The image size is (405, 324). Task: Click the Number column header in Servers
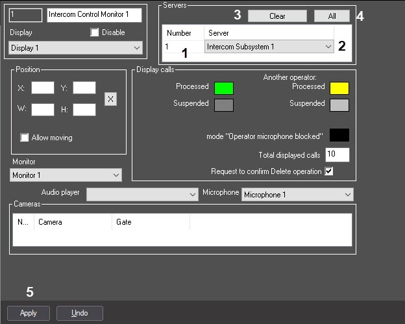point(183,33)
